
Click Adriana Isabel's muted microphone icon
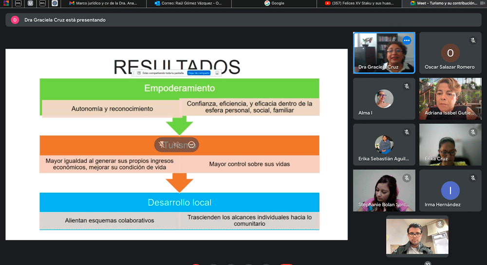[x=473, y=87]
